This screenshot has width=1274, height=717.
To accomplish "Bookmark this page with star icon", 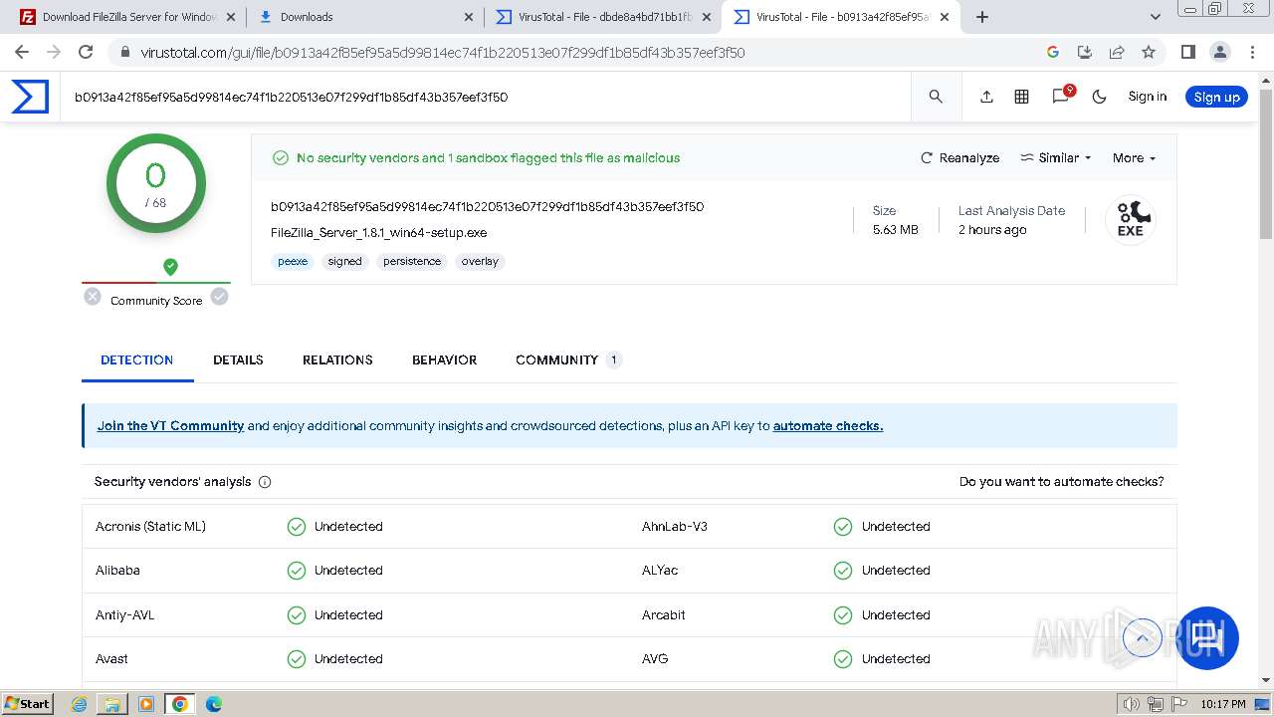I will tap(1149, 52).
